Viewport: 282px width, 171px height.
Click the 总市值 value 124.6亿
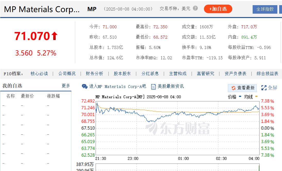(115, 58)
